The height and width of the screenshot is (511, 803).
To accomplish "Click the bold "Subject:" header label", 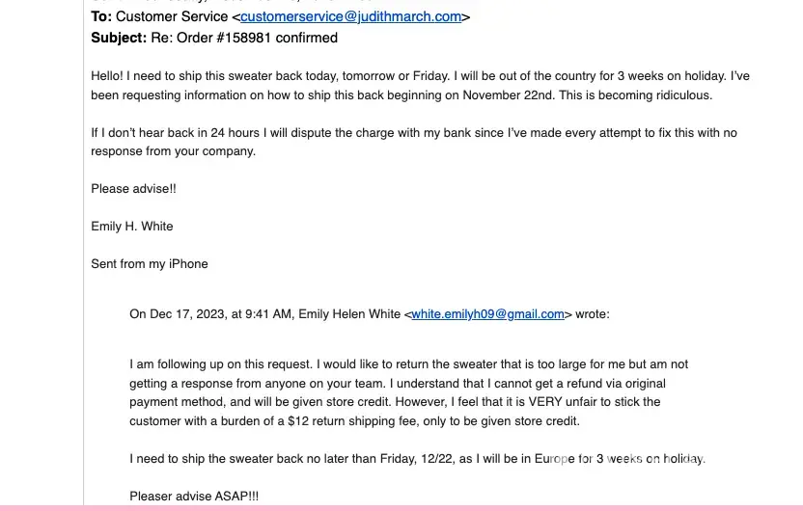I will [119, 38].
